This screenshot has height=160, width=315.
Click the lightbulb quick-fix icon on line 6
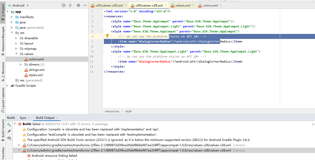click(107, 36)
